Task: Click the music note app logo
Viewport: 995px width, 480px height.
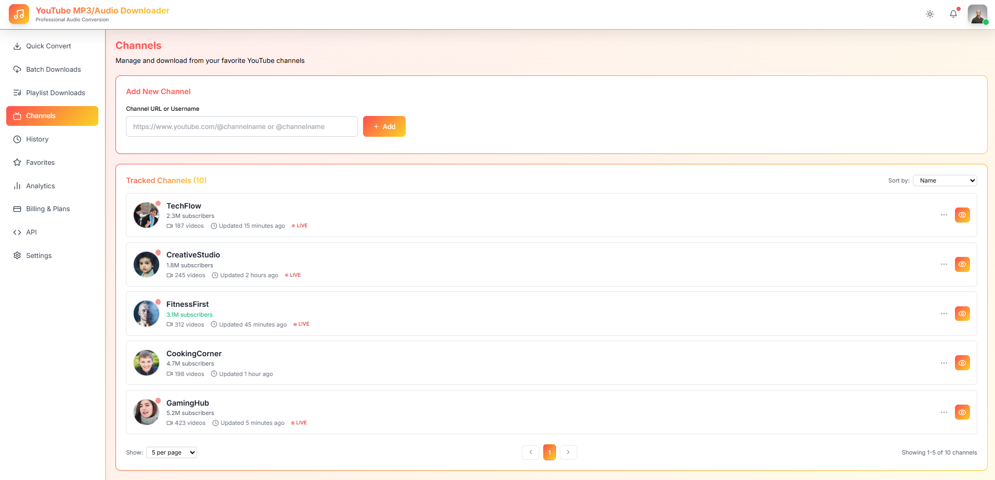Action: [x=19, y=14]
